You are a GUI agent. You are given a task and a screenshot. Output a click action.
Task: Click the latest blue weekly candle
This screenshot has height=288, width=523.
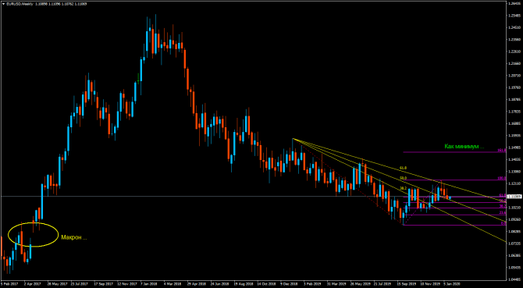coord(450,197)
